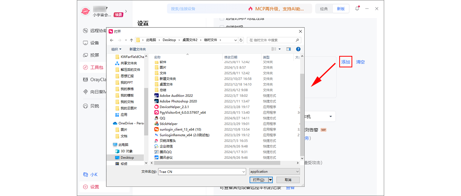Select 腾讯会议 shortcut
The image size is (461, 196).
164,157
